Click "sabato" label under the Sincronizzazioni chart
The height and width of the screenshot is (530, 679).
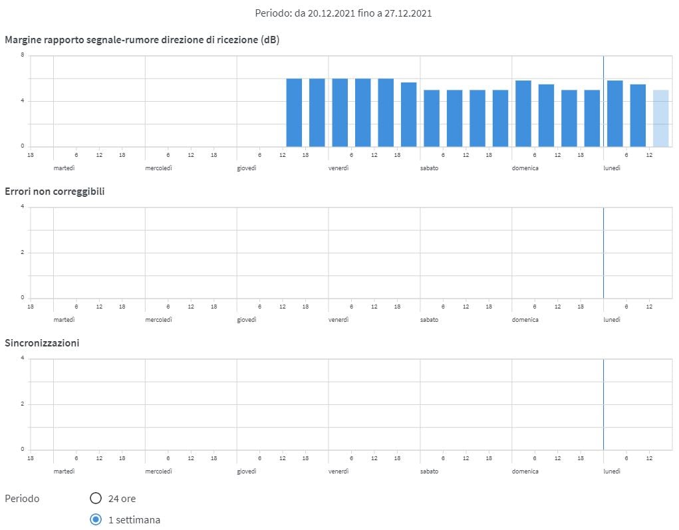(x=429, y=471)
